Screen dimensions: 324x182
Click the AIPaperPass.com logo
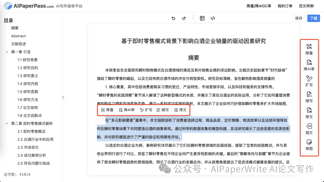click(x=29, y=6)
